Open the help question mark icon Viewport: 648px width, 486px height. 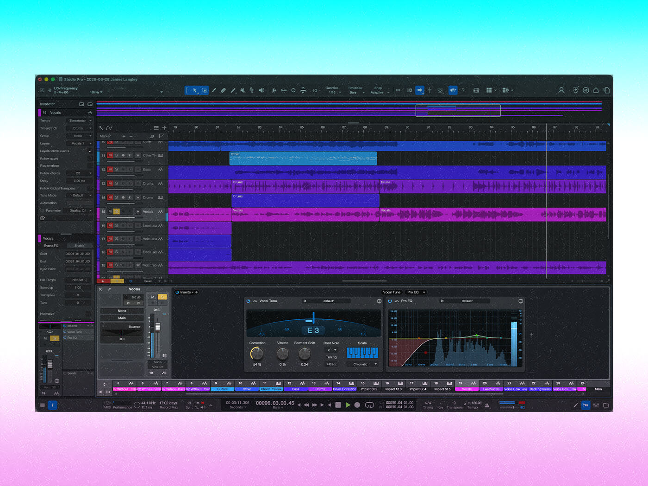(463, 90)
